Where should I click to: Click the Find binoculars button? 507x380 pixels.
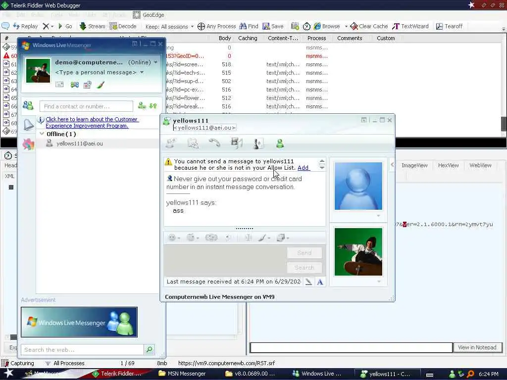click(x=249, y=26)
